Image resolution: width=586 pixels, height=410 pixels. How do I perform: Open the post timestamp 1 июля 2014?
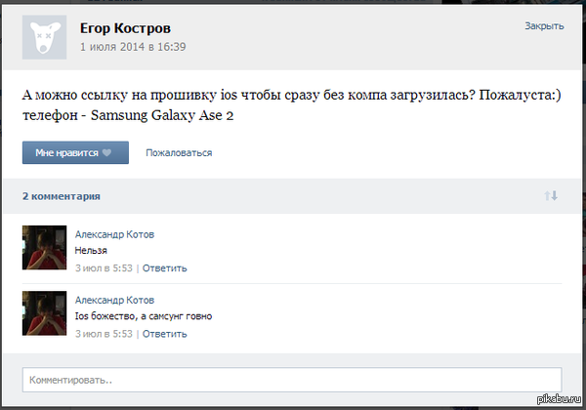133,46
